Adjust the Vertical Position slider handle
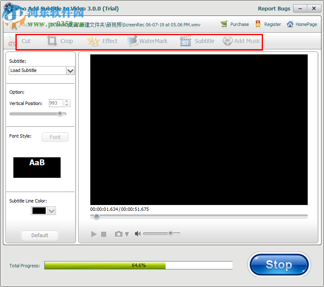This screenshot has width=324, height=287. coord(60,114)
